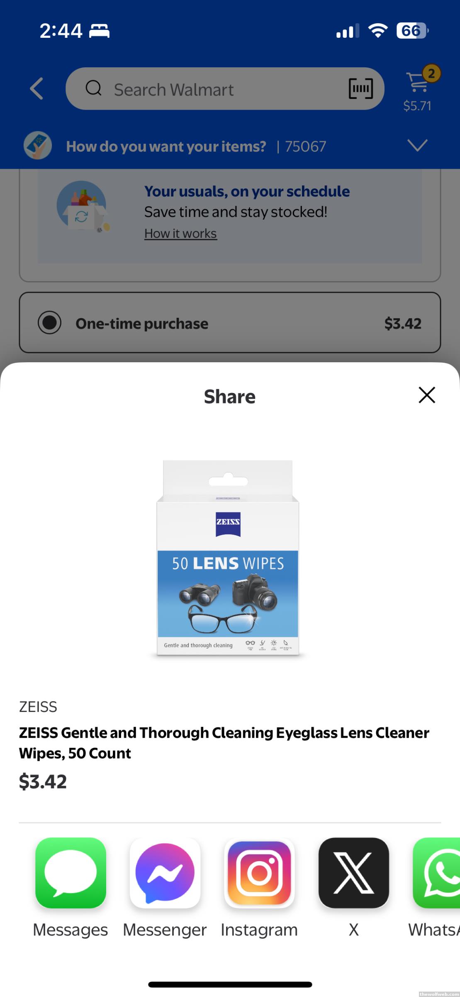Share to X using its icon
The image size is (460, 997).
click(354, 872)
